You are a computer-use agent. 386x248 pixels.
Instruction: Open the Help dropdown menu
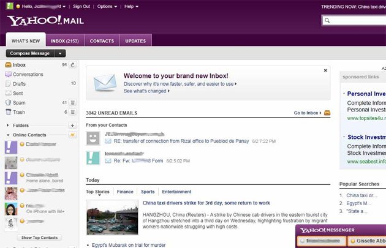click(x=131, y=6)
